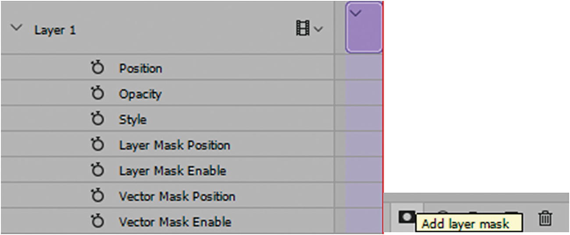Click the Style stopwatch icon
The width and height of the screenshot is (570, 235).
[x=97, y=119]
